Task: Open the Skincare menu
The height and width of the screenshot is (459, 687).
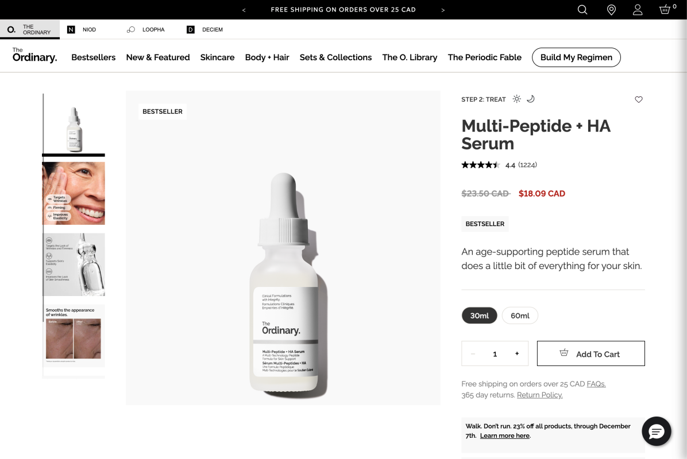Action: [x=217, y=57]
